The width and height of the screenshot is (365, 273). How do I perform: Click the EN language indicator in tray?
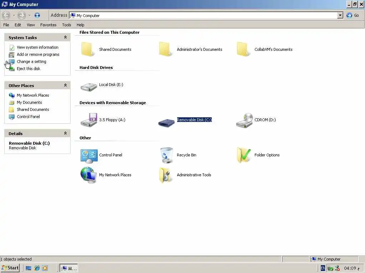323,268
